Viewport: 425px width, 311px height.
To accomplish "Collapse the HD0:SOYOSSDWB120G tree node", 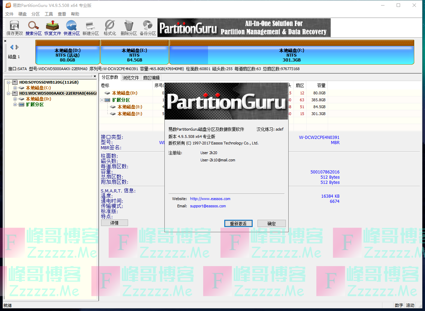I will [9, 82].
